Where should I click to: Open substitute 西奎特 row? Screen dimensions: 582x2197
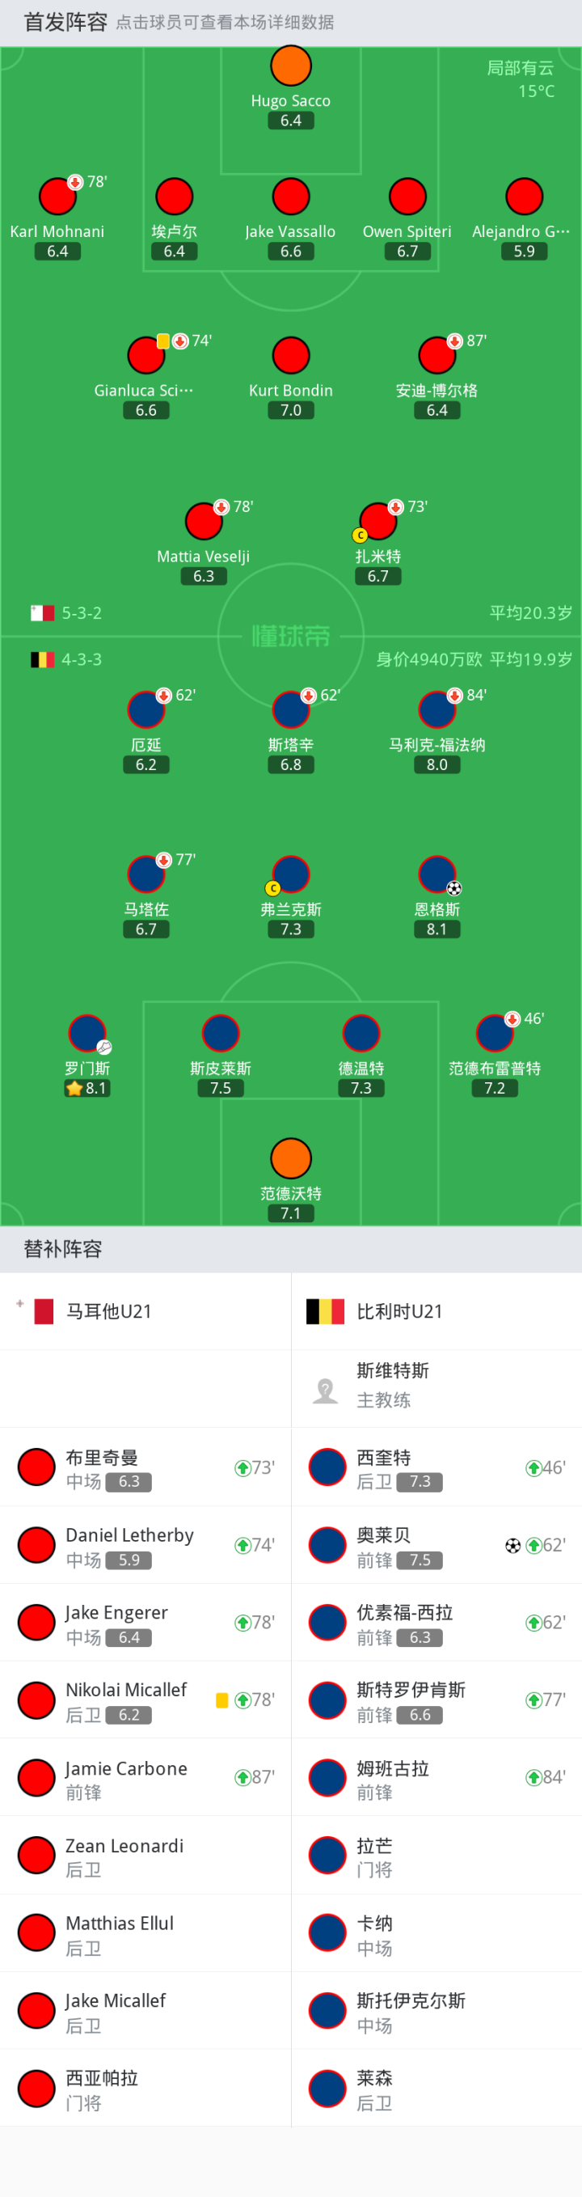(436, 1468)
